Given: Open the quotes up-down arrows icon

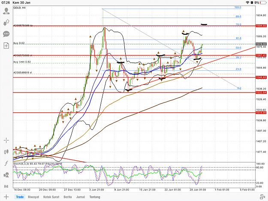Looking at the screenshot, I should (6, 23).
